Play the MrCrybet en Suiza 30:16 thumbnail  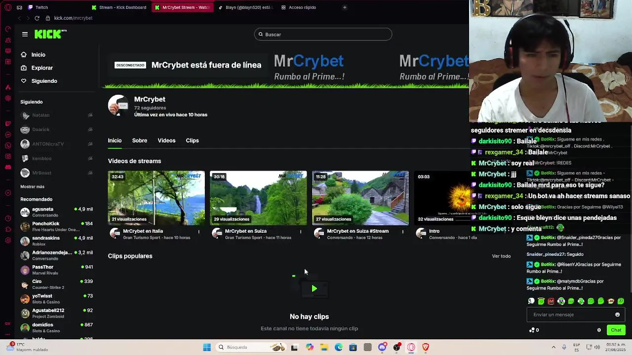point(258,198)
